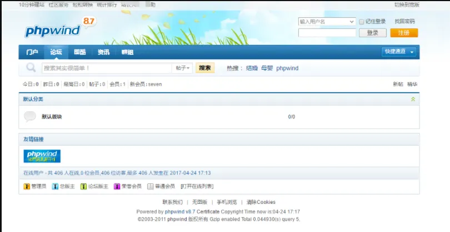
Task: Click the 搜索 button
Action: click(205, 68)
